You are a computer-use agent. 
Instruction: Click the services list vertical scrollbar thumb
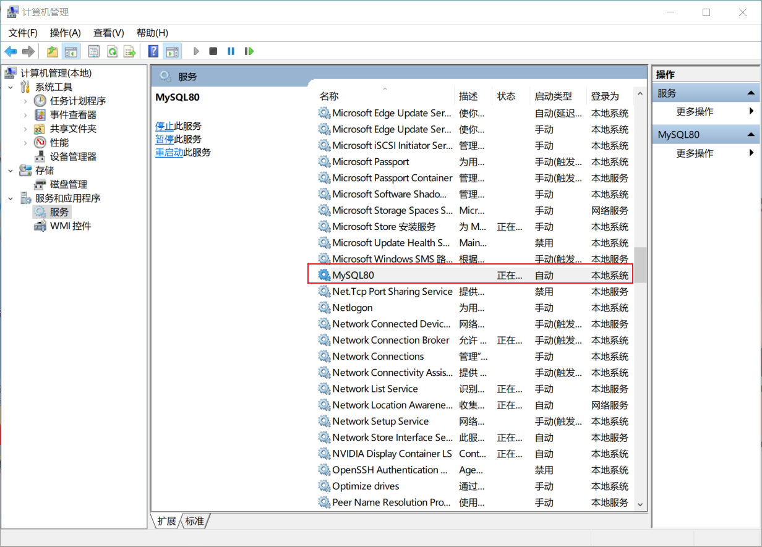[640, 265]
